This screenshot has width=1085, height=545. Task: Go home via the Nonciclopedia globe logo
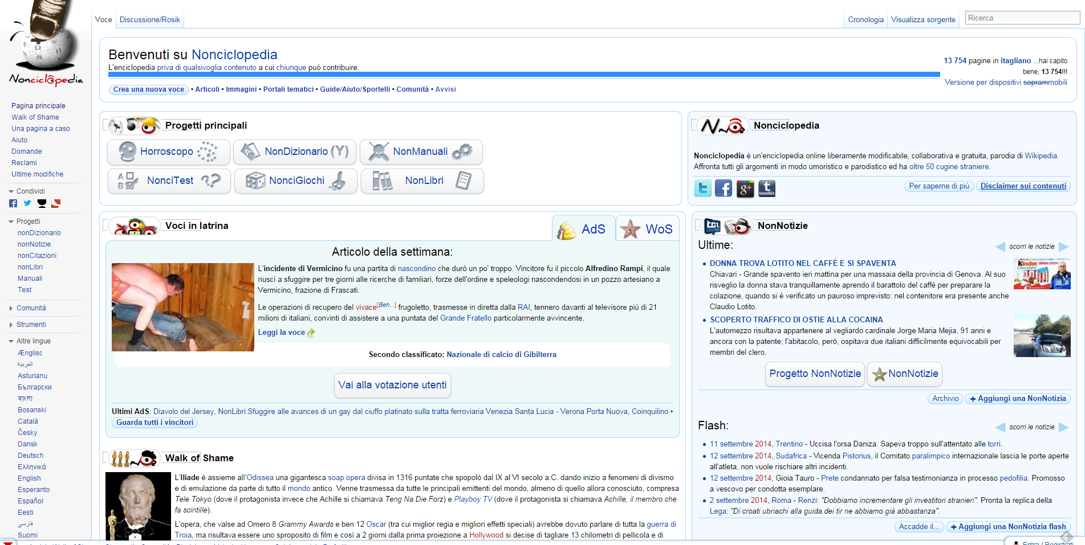pyautogui.click(x=46, y=44)
